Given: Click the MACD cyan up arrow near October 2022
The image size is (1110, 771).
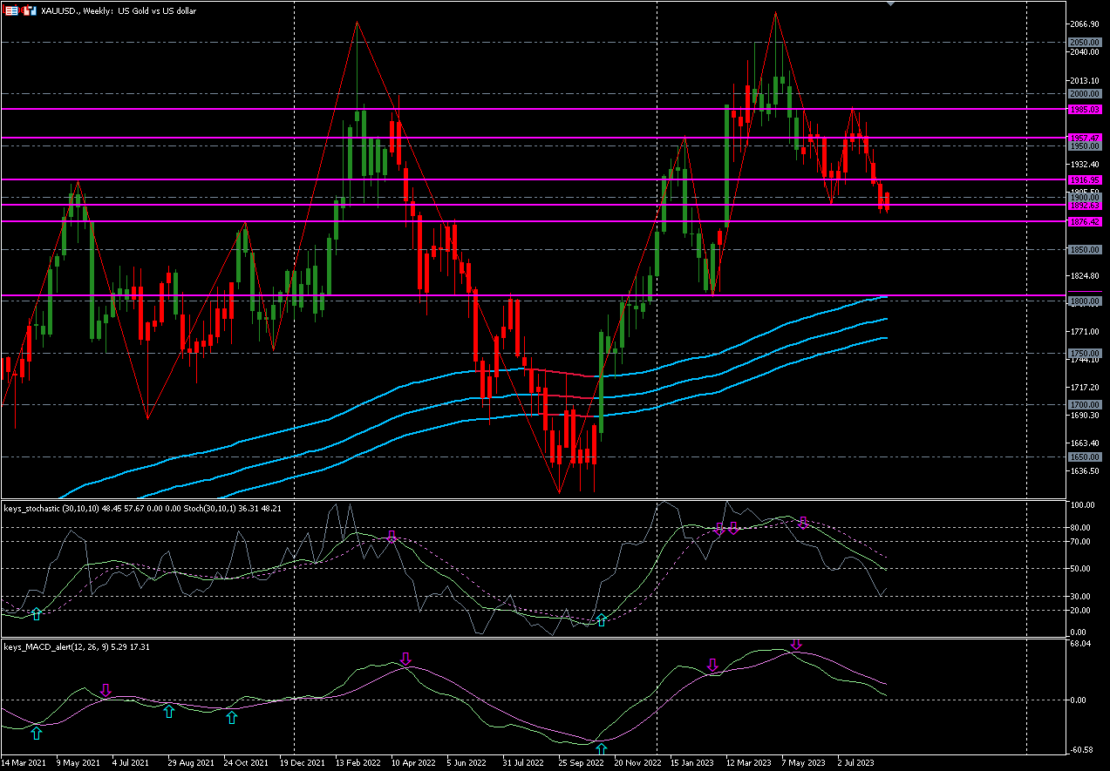Looking at the screenshot, I should 600,748.
